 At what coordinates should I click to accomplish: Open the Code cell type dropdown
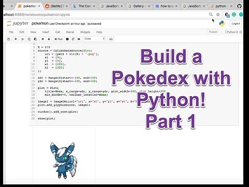[94, 39]
